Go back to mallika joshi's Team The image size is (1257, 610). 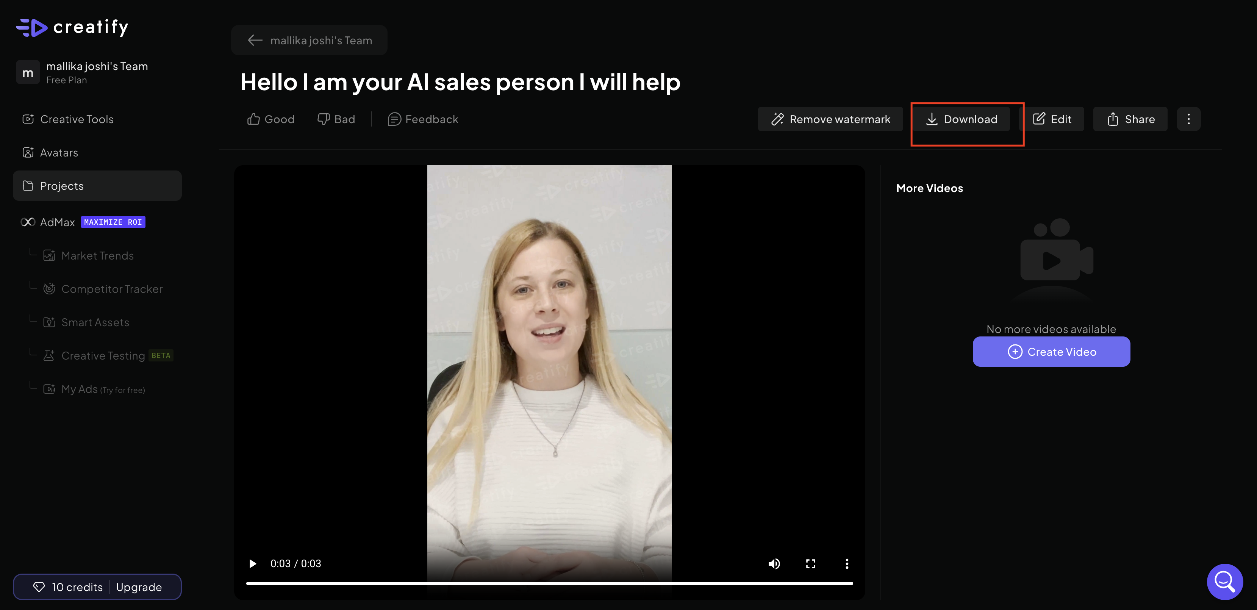tap(310, 41)
